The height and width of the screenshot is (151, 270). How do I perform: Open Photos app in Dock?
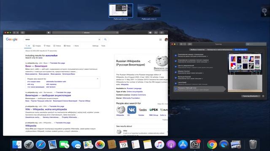click(x=100, y=144)
